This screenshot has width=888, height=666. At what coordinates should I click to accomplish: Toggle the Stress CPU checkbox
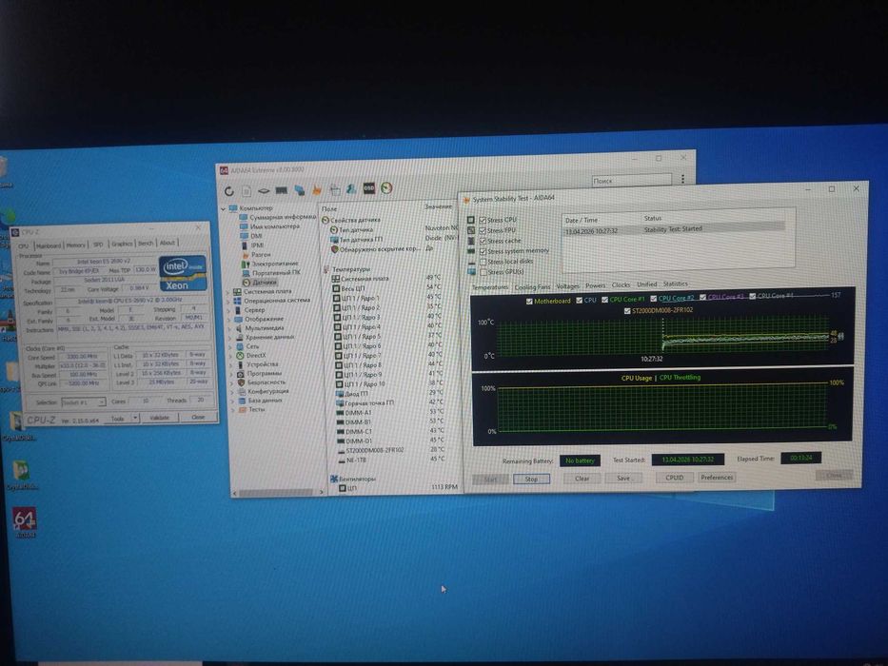point(483,220)
